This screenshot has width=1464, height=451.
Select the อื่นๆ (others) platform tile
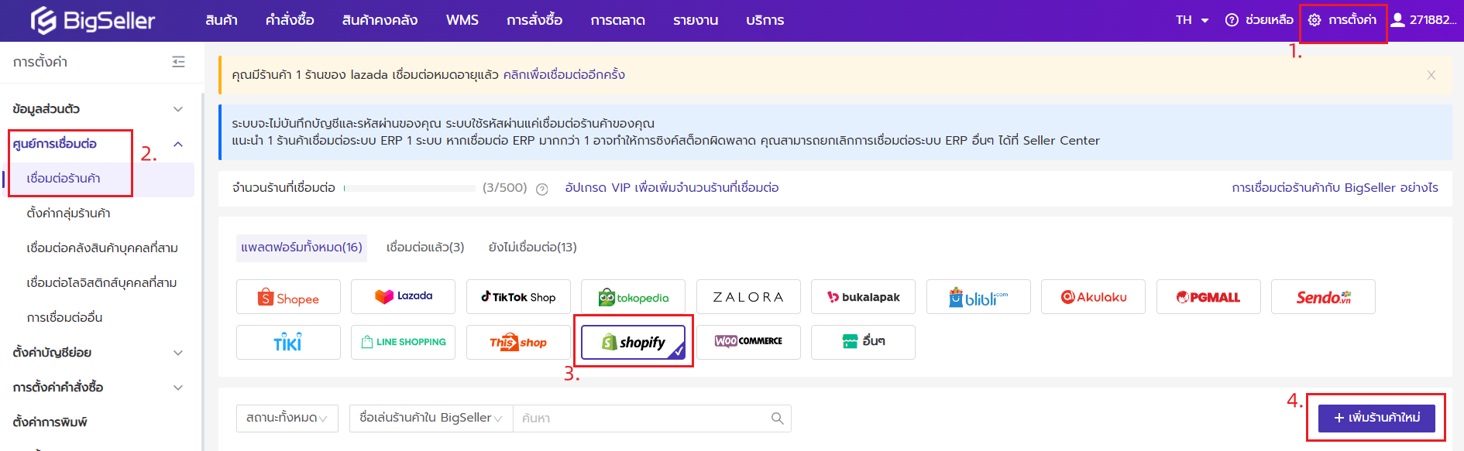point(863,342)
